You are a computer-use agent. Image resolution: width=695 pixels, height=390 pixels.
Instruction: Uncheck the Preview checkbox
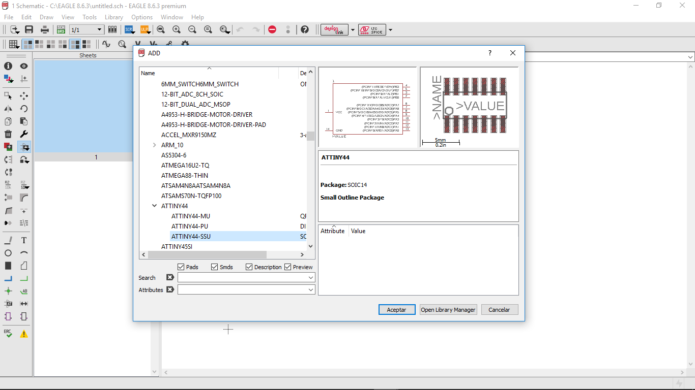[x=287, y=267]
